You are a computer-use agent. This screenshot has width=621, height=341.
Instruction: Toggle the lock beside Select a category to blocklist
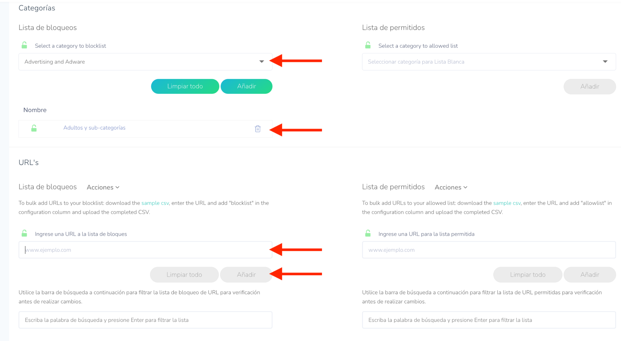pos(24,46)
